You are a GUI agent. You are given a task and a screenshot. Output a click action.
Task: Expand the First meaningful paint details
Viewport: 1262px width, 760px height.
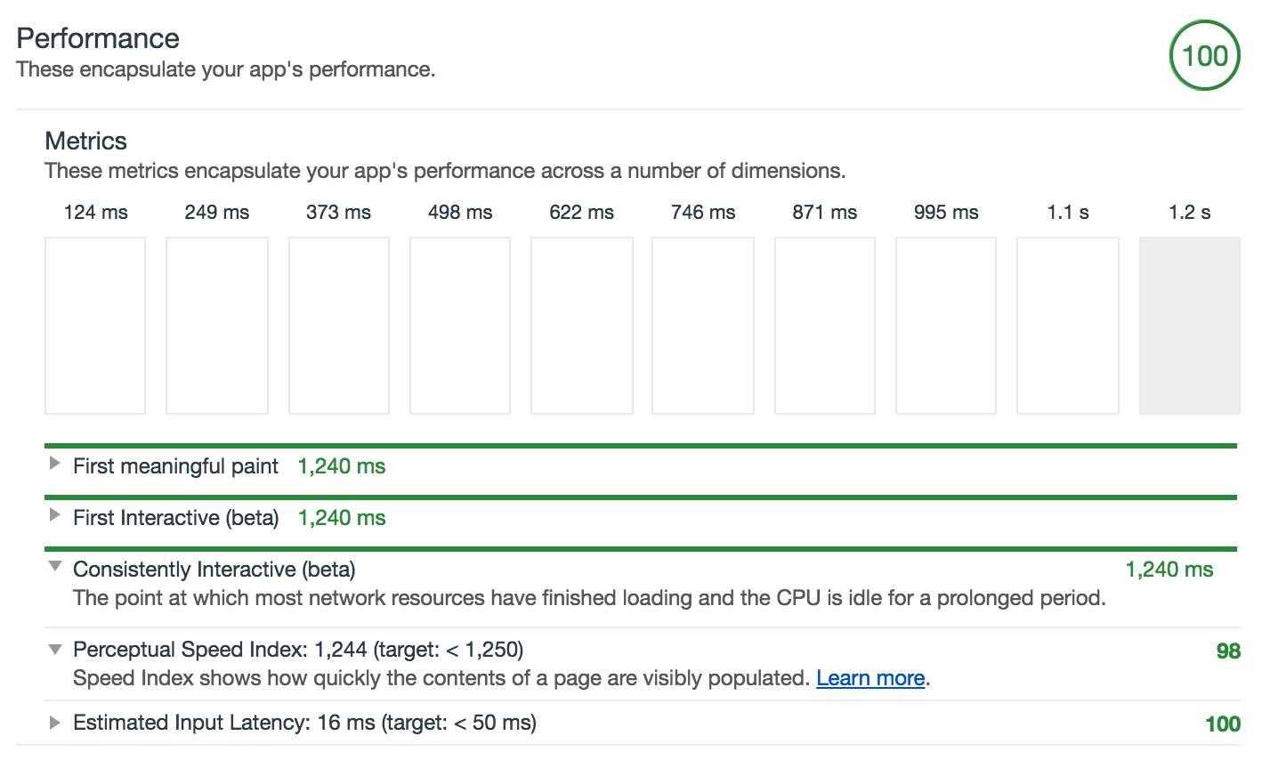[x=55, y=464]
